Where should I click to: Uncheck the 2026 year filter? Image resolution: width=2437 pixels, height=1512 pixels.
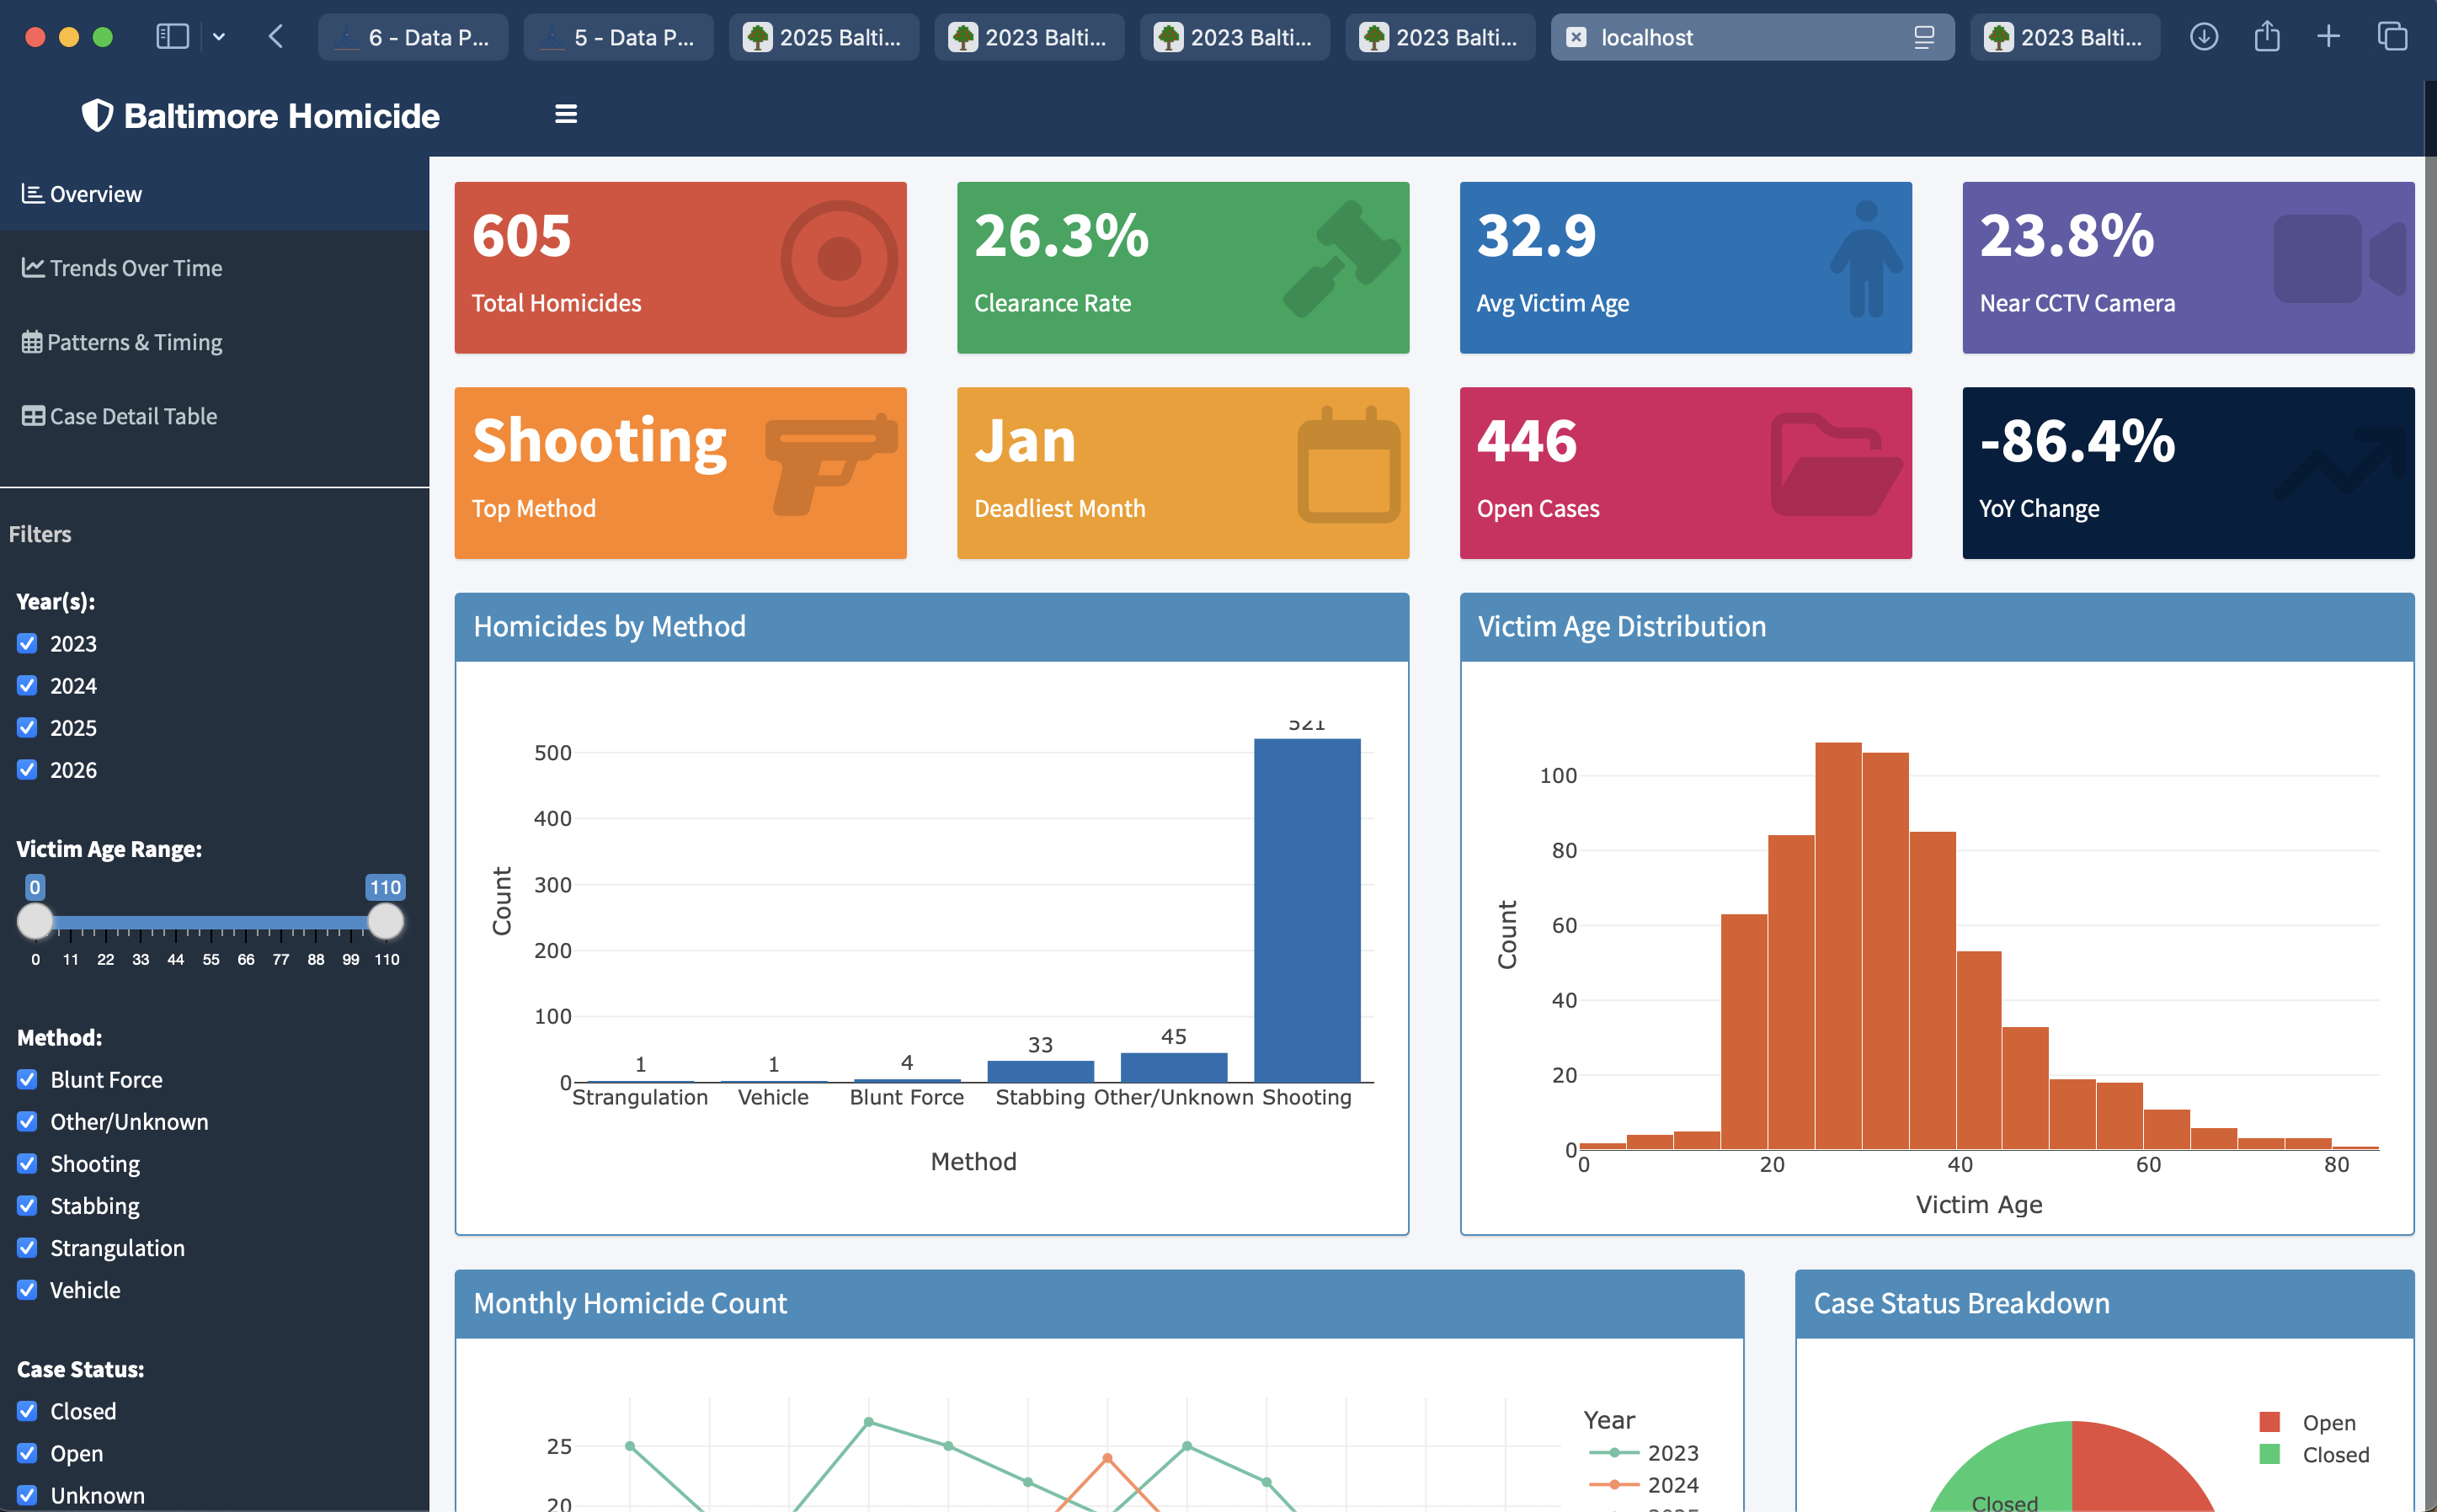click(26, 769)
